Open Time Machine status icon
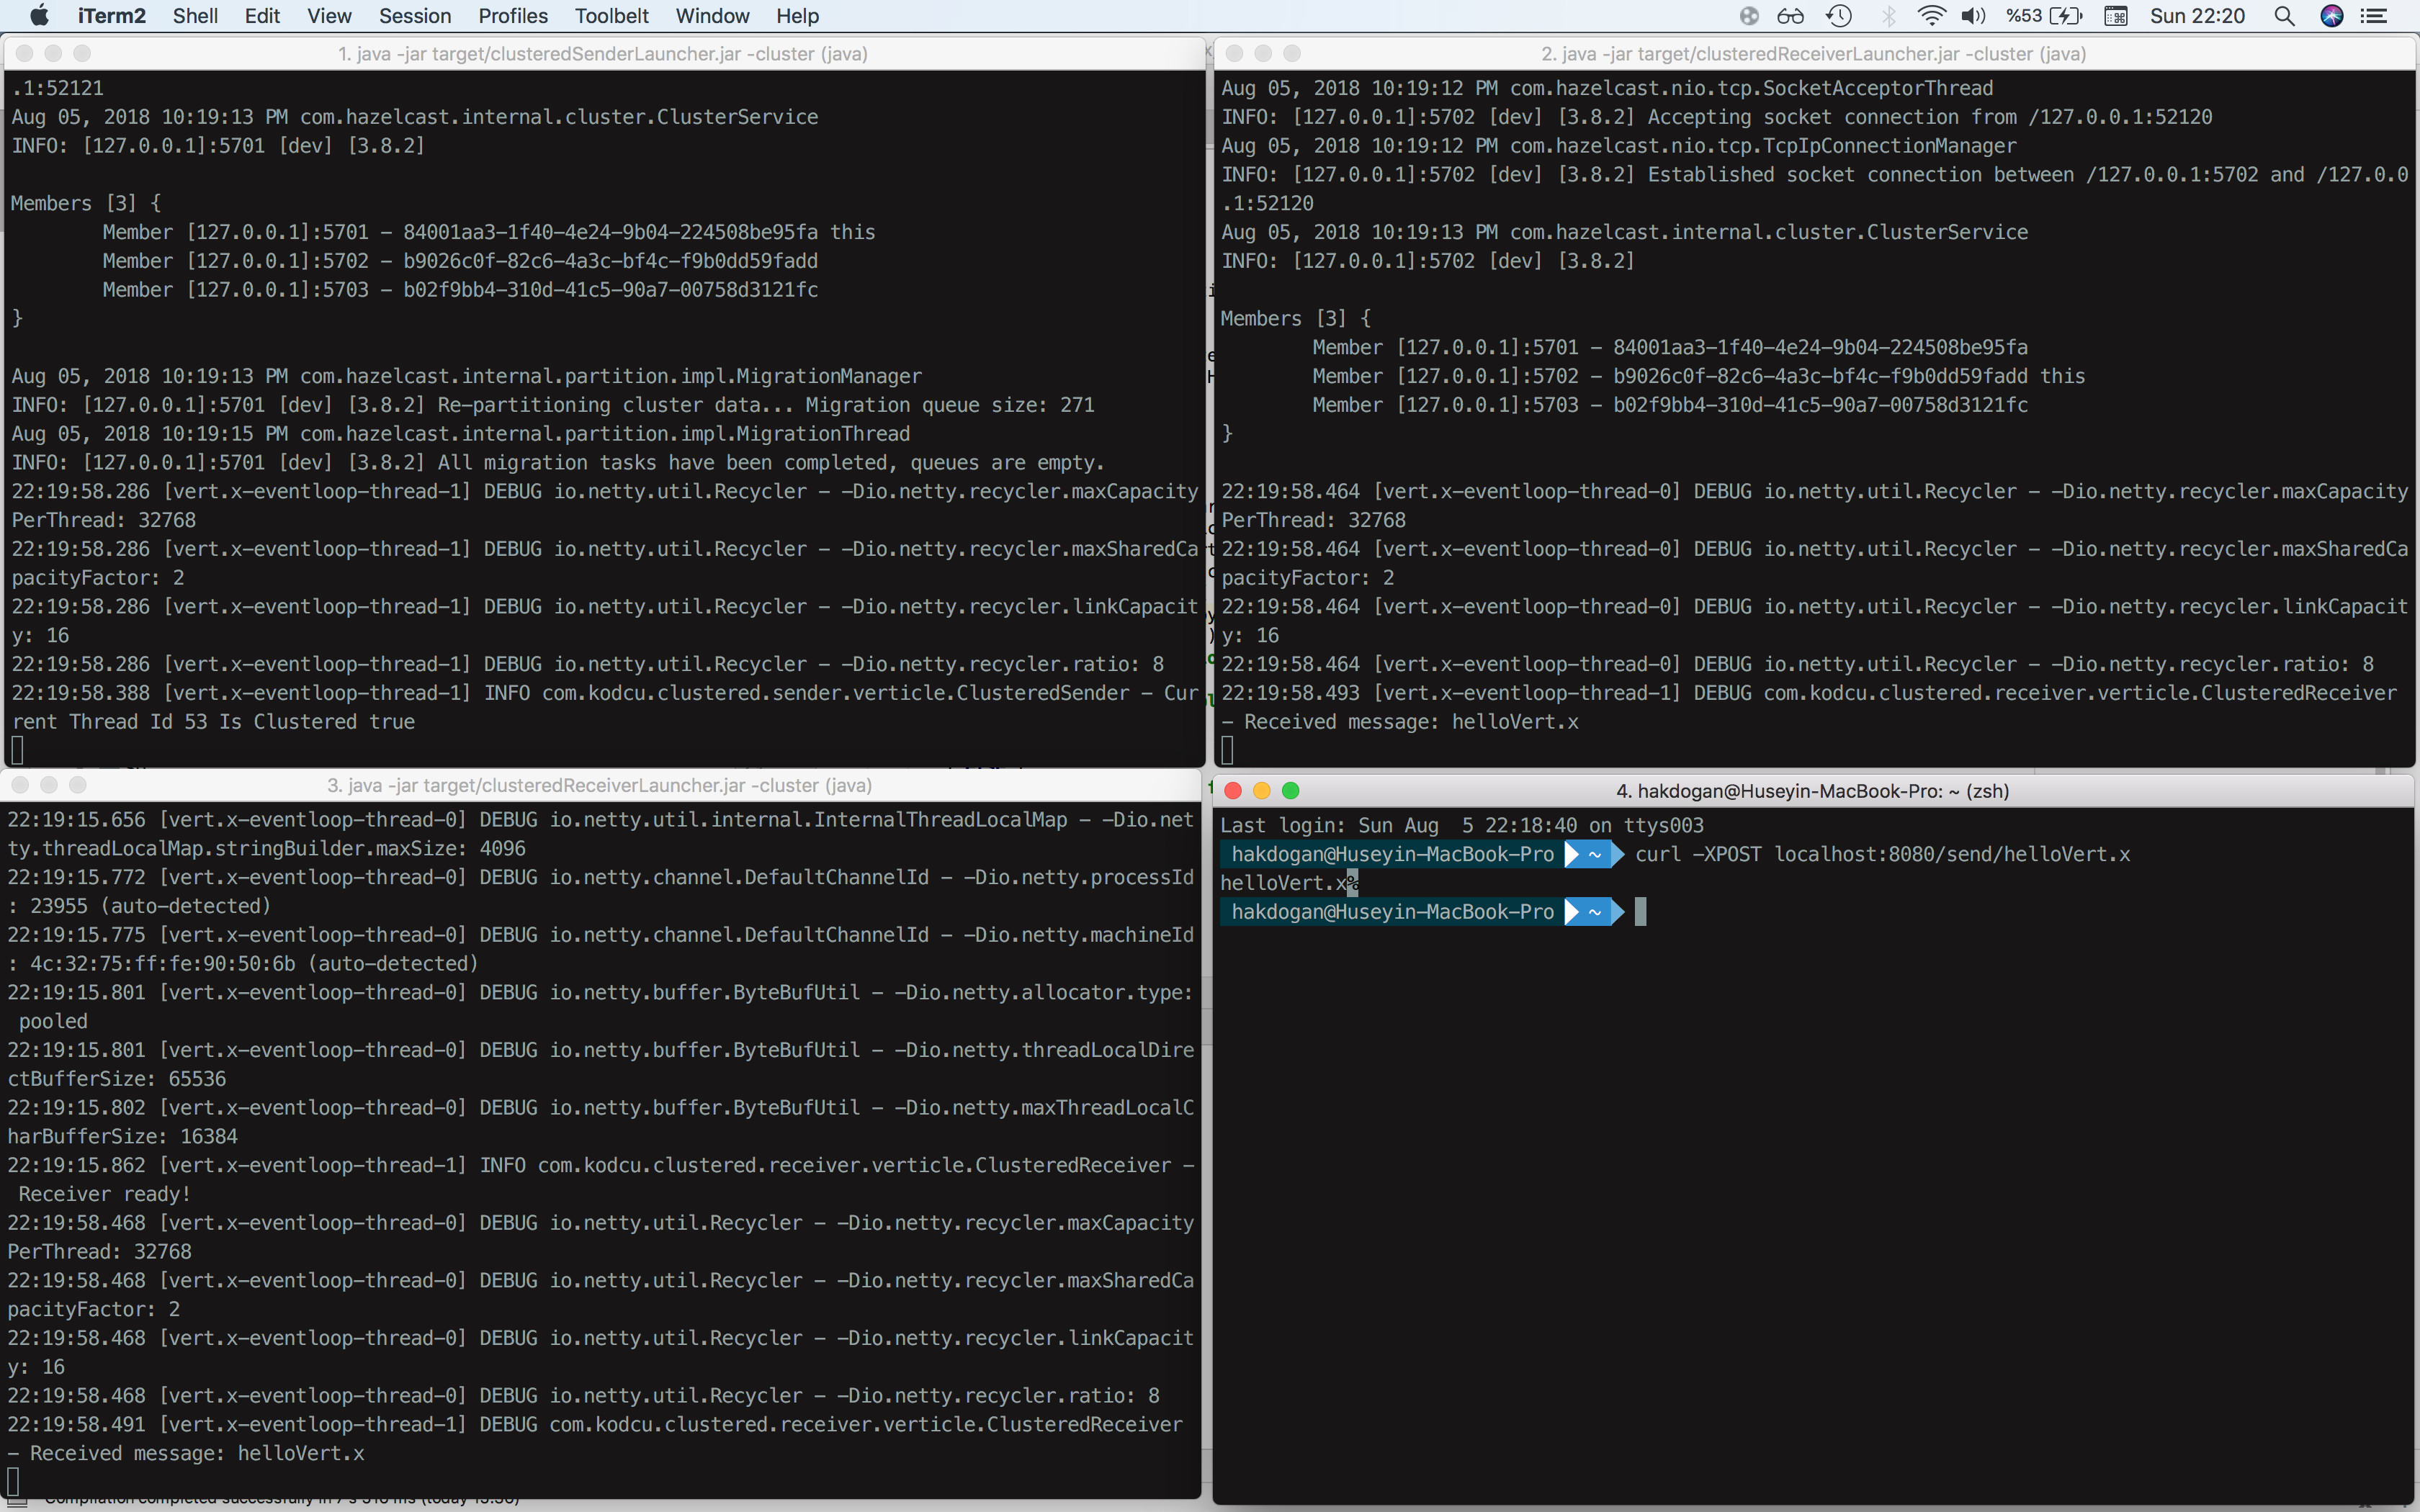This screenshot has width=2420, height=1512. [x=1838, y=16]
